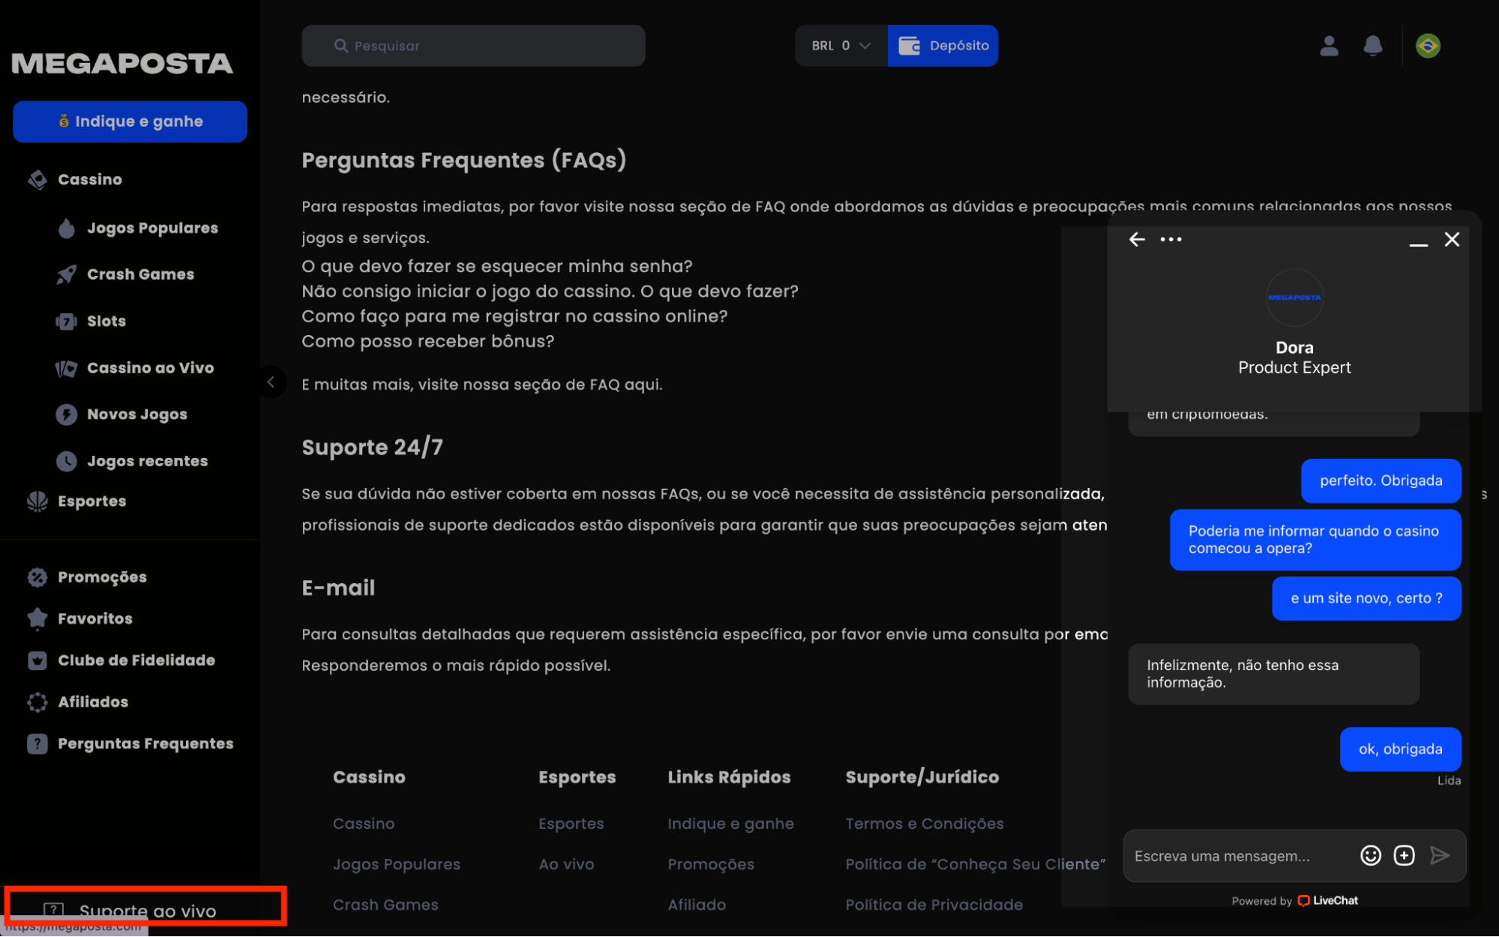Click the Jogos recentes clock icon
The image size is (1499, 937).
coord(67,461)
